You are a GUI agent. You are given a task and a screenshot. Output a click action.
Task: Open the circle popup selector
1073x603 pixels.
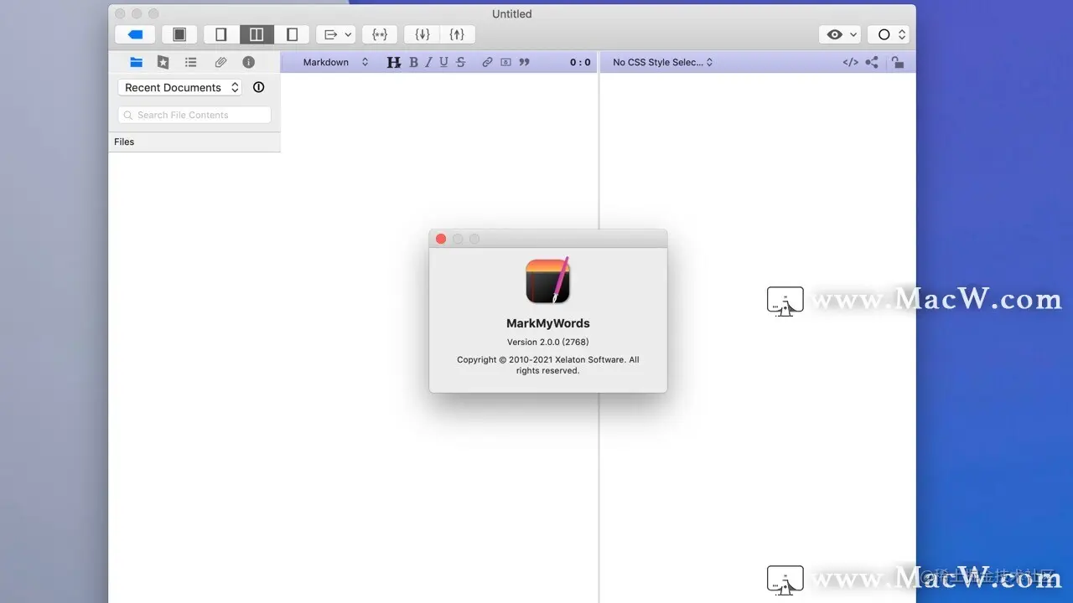889,34
